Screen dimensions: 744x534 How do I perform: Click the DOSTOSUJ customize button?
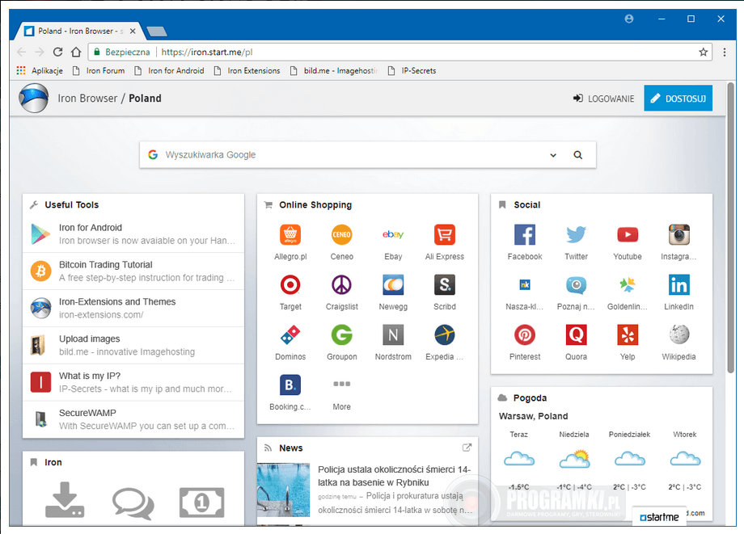[x=678, y=98]
